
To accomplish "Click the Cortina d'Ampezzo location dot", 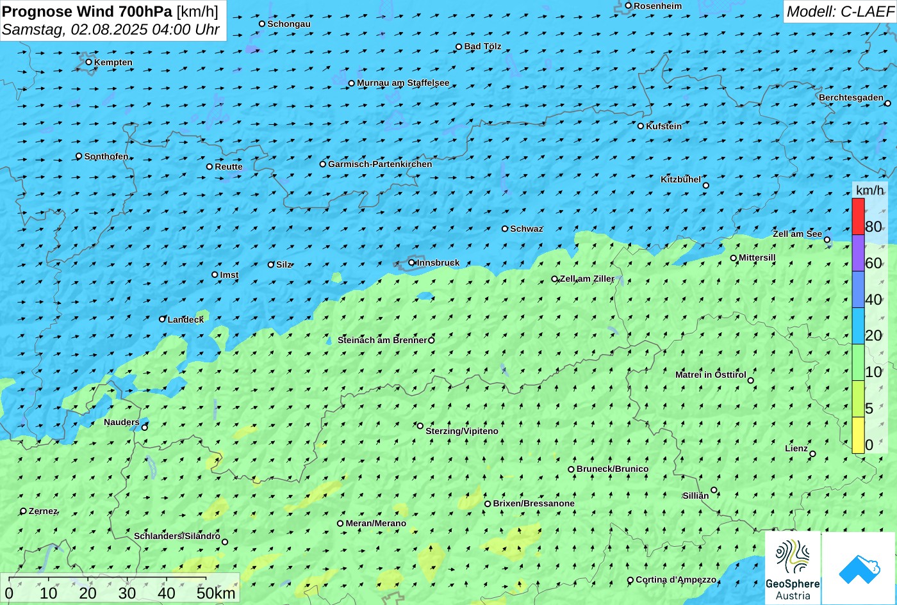I will (x=630, y=581).
